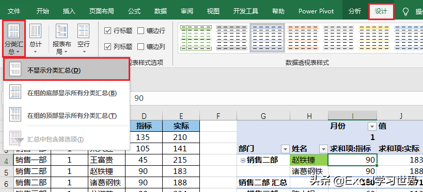Switch to the 插入 tab
423x192 pixels.
69,11
